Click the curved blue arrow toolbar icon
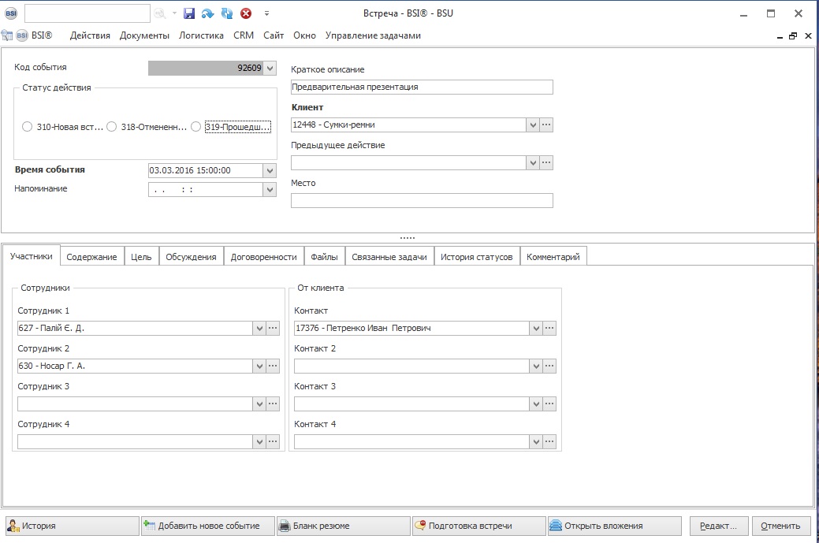Viewport: 819px width, 543px height. click(x=208, y=13)
